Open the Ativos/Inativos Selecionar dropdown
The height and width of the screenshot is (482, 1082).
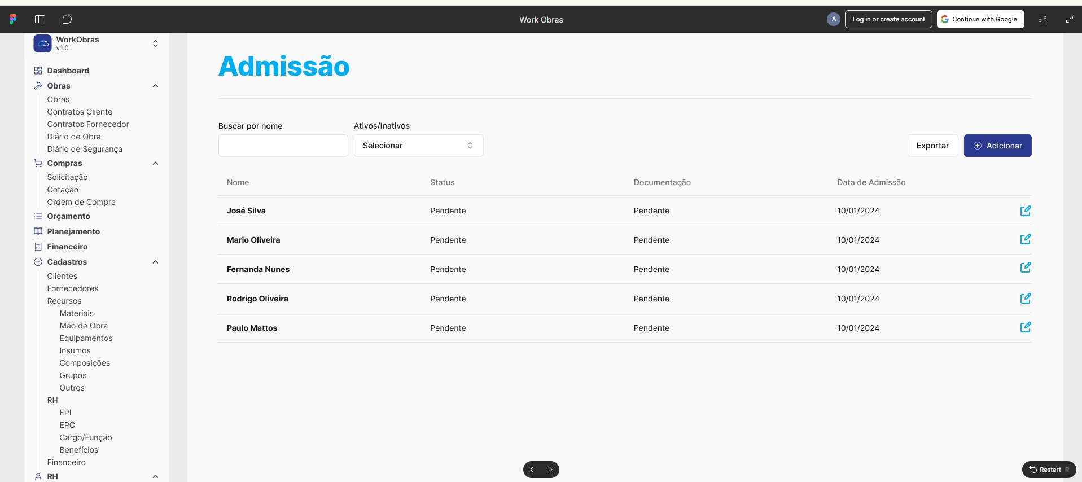(x=418, y=146)
